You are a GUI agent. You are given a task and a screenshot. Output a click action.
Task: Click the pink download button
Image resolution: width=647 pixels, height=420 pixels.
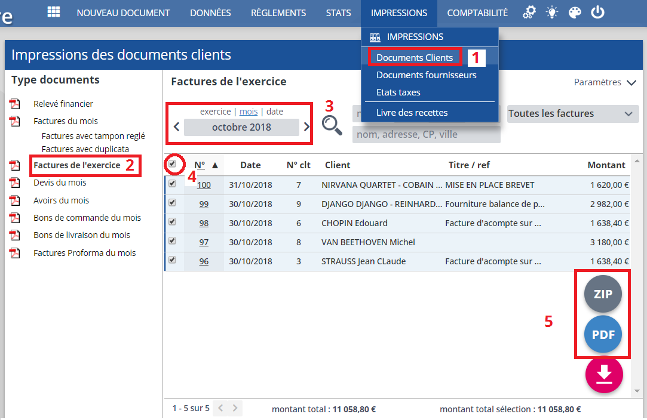point(604,375)
